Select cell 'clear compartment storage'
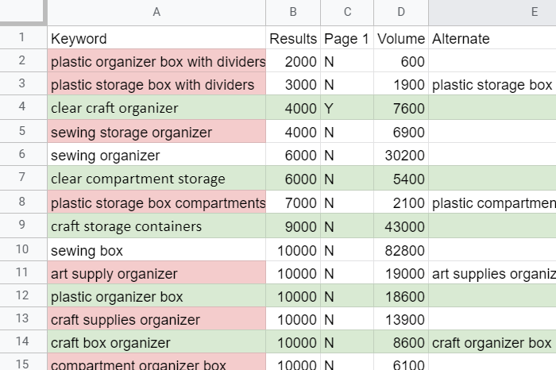556x370 pixels. tap(156, 178)
